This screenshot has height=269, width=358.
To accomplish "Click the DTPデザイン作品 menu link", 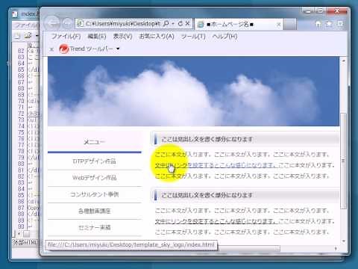I will click(95, 161).
